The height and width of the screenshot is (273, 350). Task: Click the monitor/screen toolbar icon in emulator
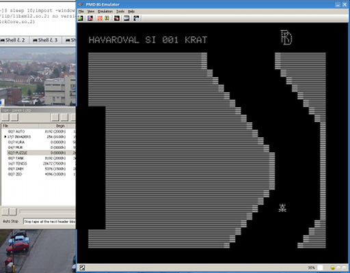pyautogui.click(x=126, y=18)
